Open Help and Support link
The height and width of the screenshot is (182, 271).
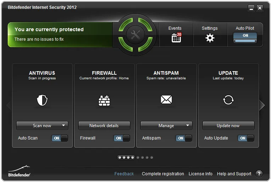[x=234, y=174]
